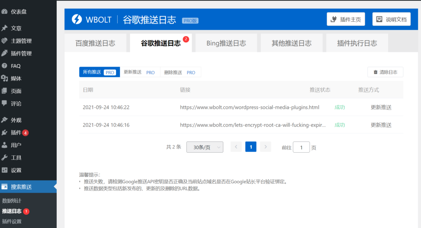Click the paintbrush icon next to 外观
The image size is (421, 228).
point(5,120)
